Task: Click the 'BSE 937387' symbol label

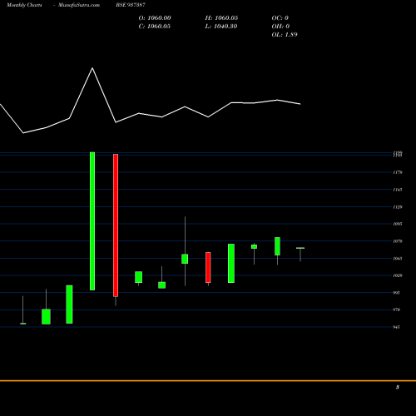Action: click(x=131, y=5)
